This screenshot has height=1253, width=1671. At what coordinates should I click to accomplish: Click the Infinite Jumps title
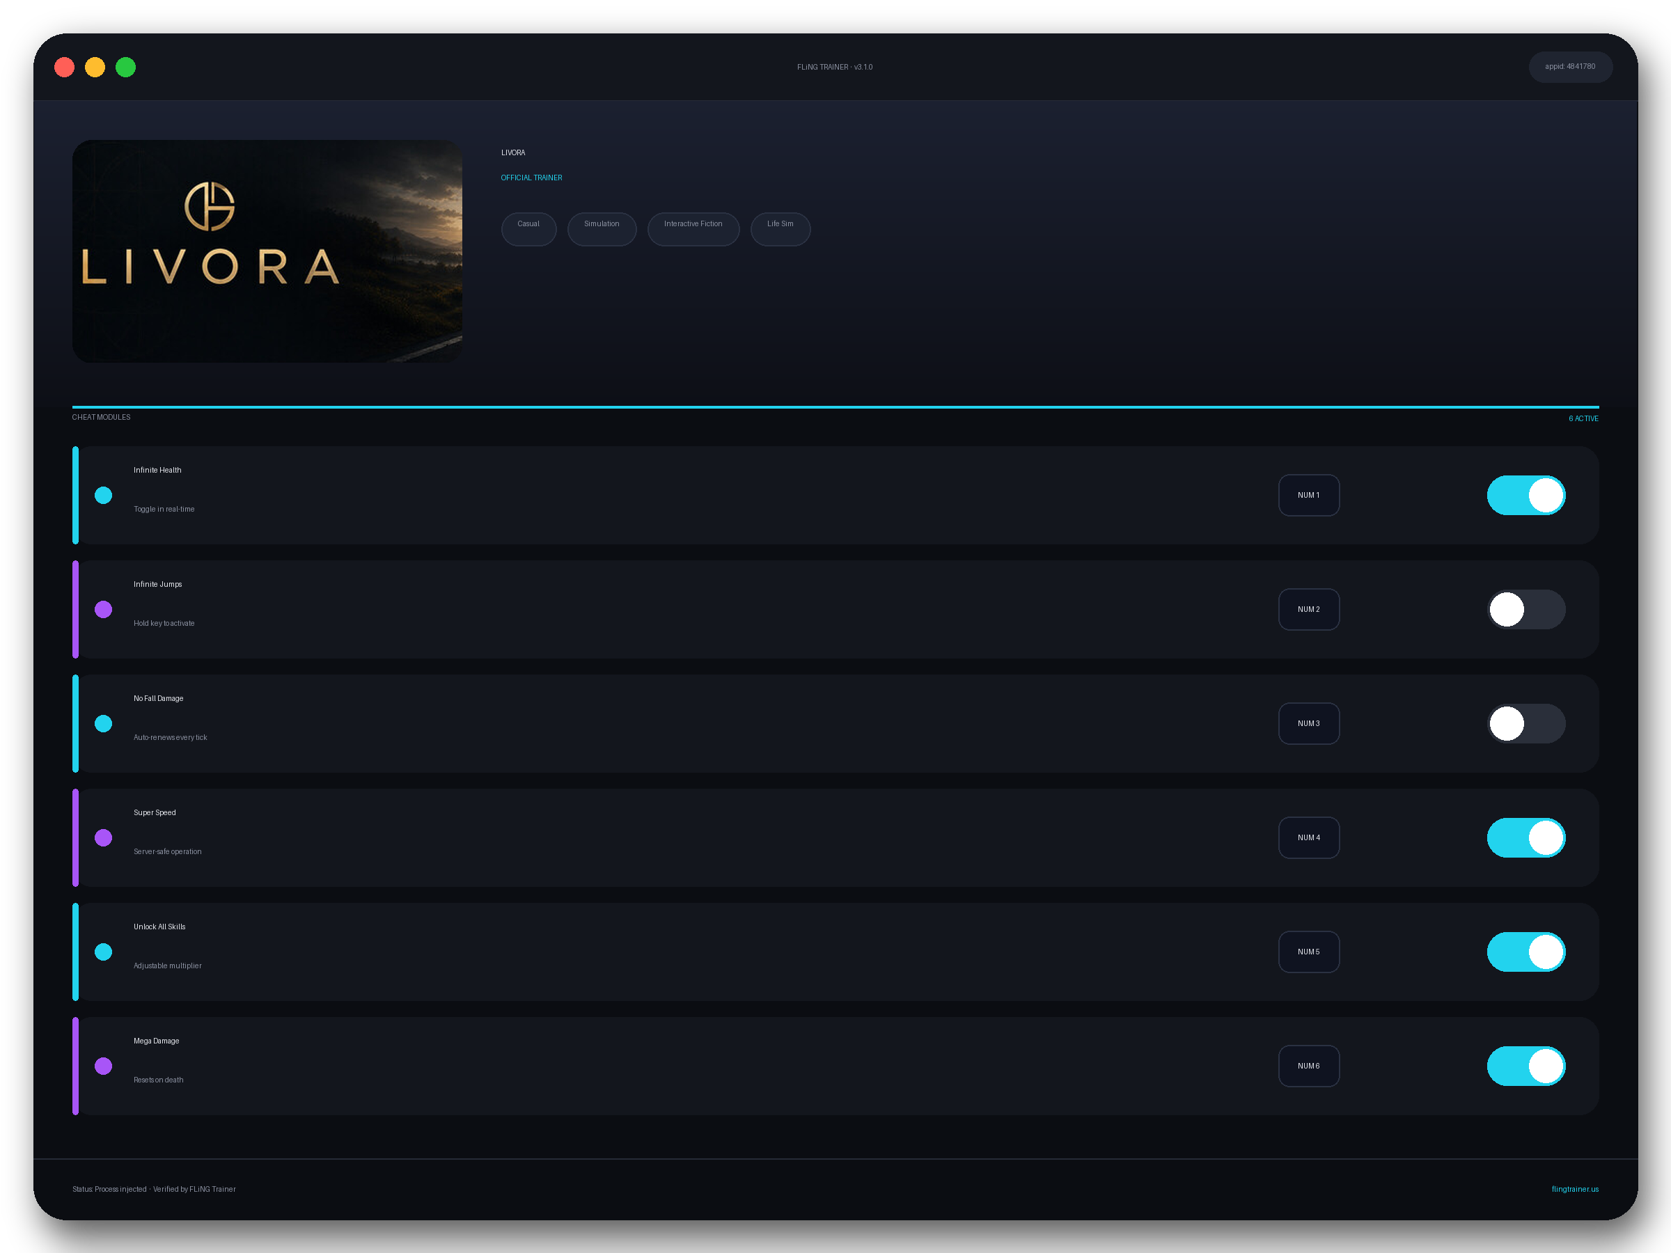[158, 585]
